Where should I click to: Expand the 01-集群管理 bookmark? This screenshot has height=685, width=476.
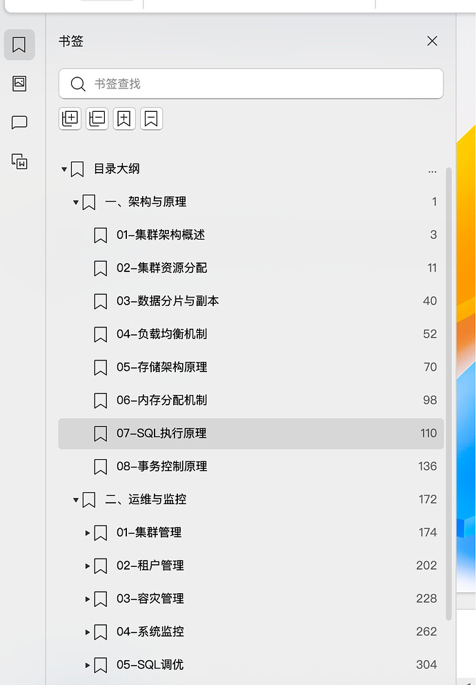pos(88,532)
